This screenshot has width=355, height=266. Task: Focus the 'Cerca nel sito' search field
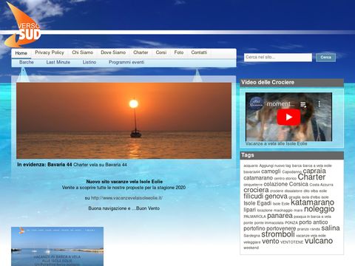click(278, 57)
